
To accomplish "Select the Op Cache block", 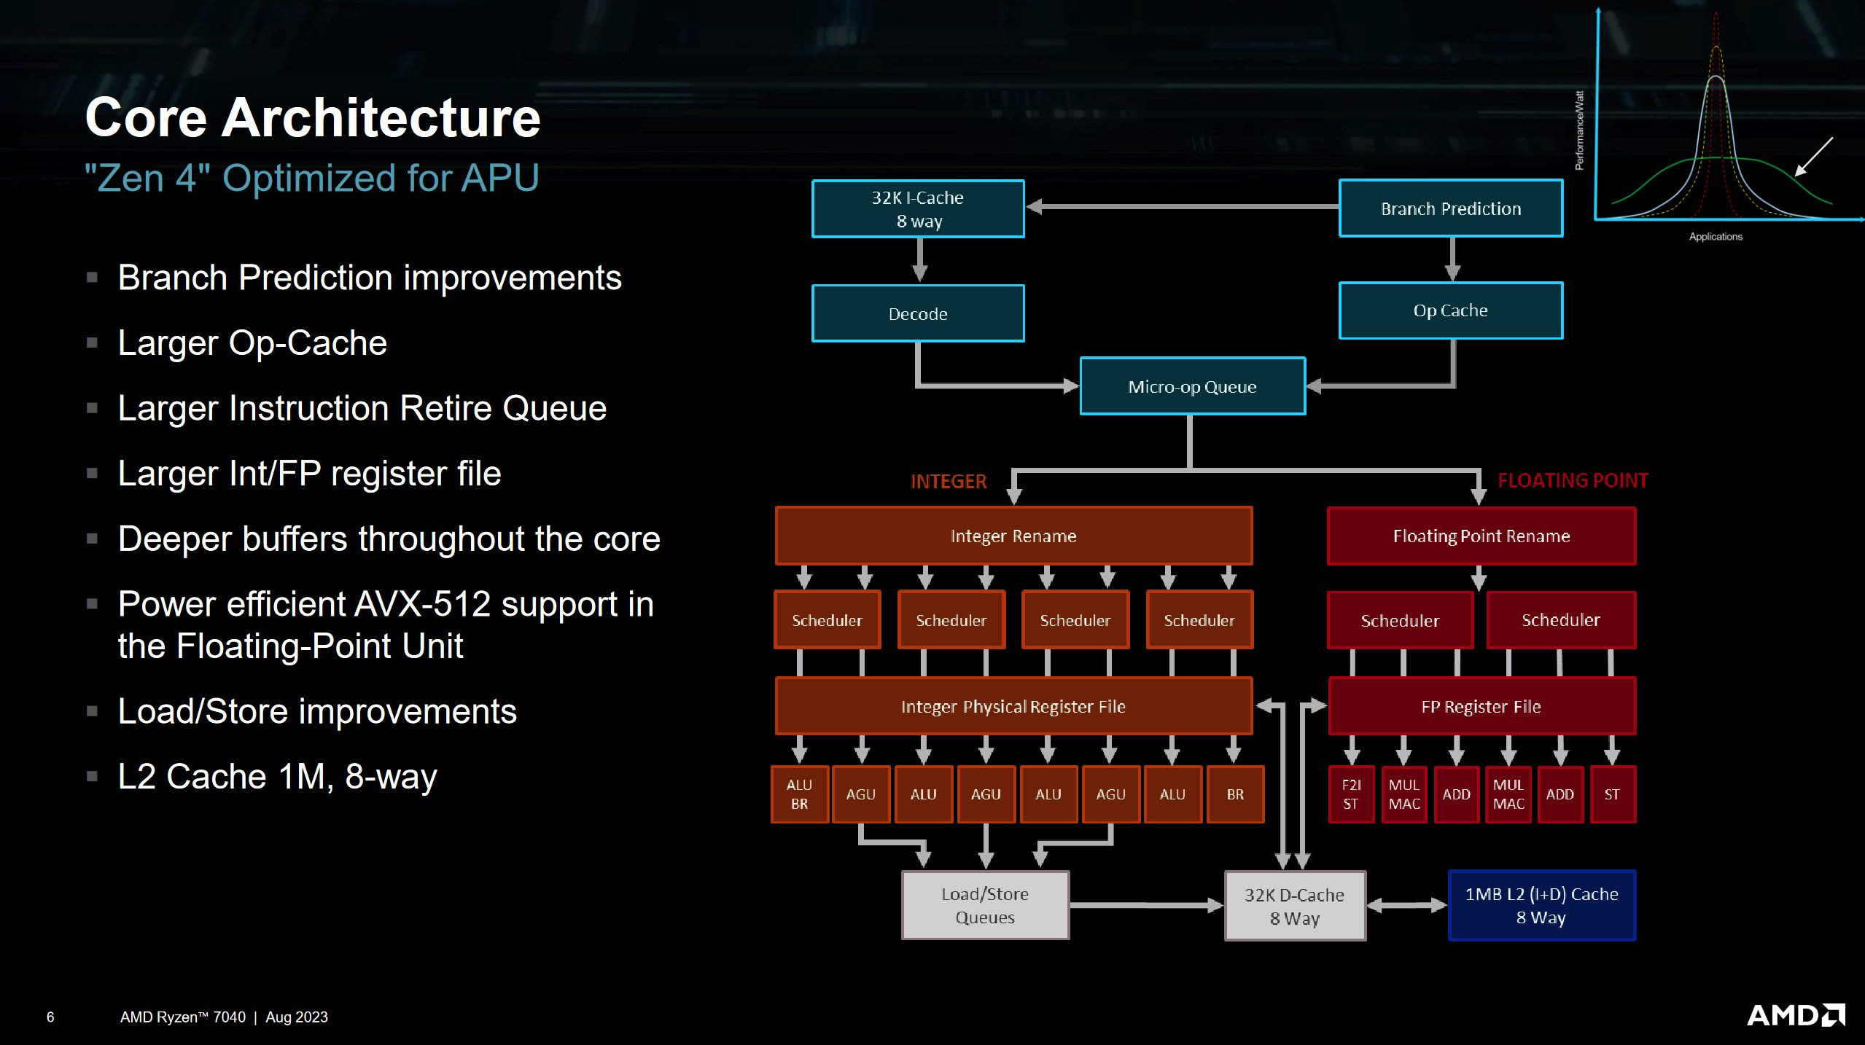I will (x=1450, y=310).
